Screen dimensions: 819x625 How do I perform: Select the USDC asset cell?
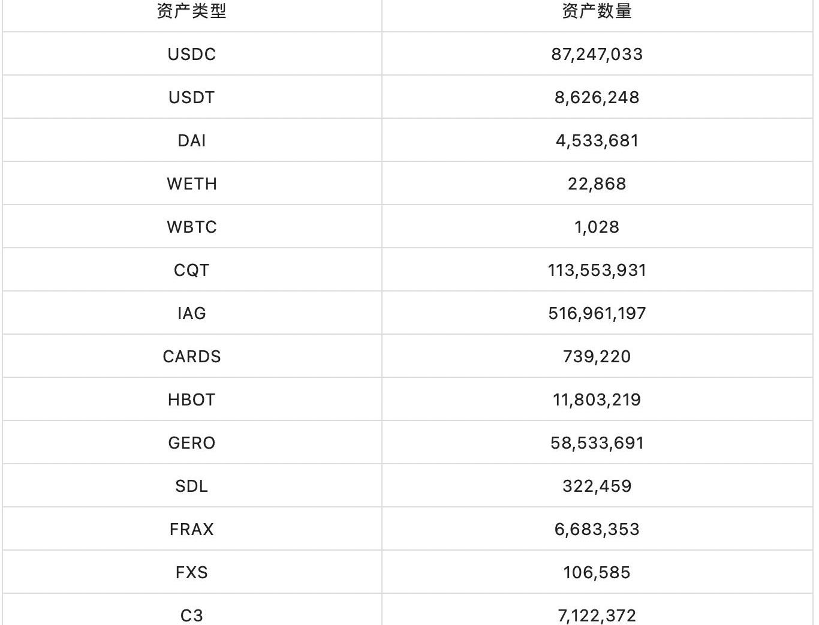[x=192, y=54]
